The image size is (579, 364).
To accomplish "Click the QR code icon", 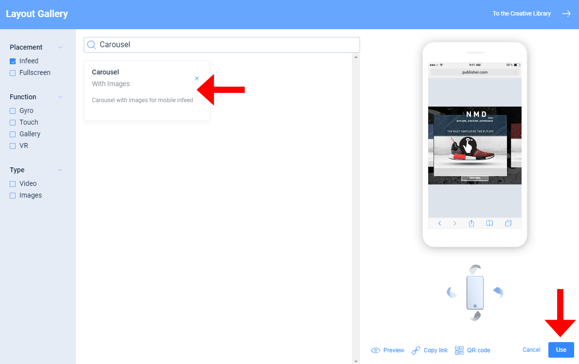I will pos(459,350).
